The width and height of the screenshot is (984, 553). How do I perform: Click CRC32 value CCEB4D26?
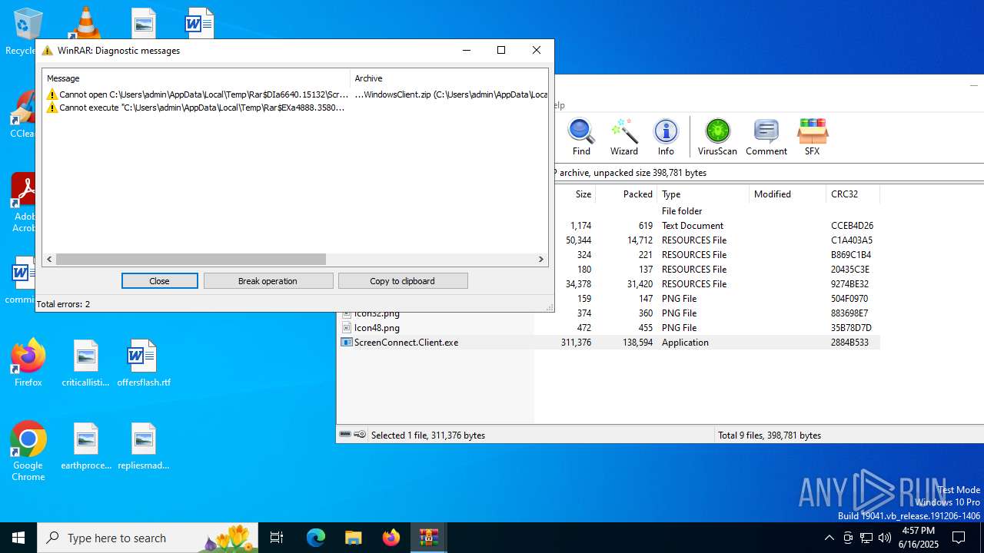coord(852,226)
